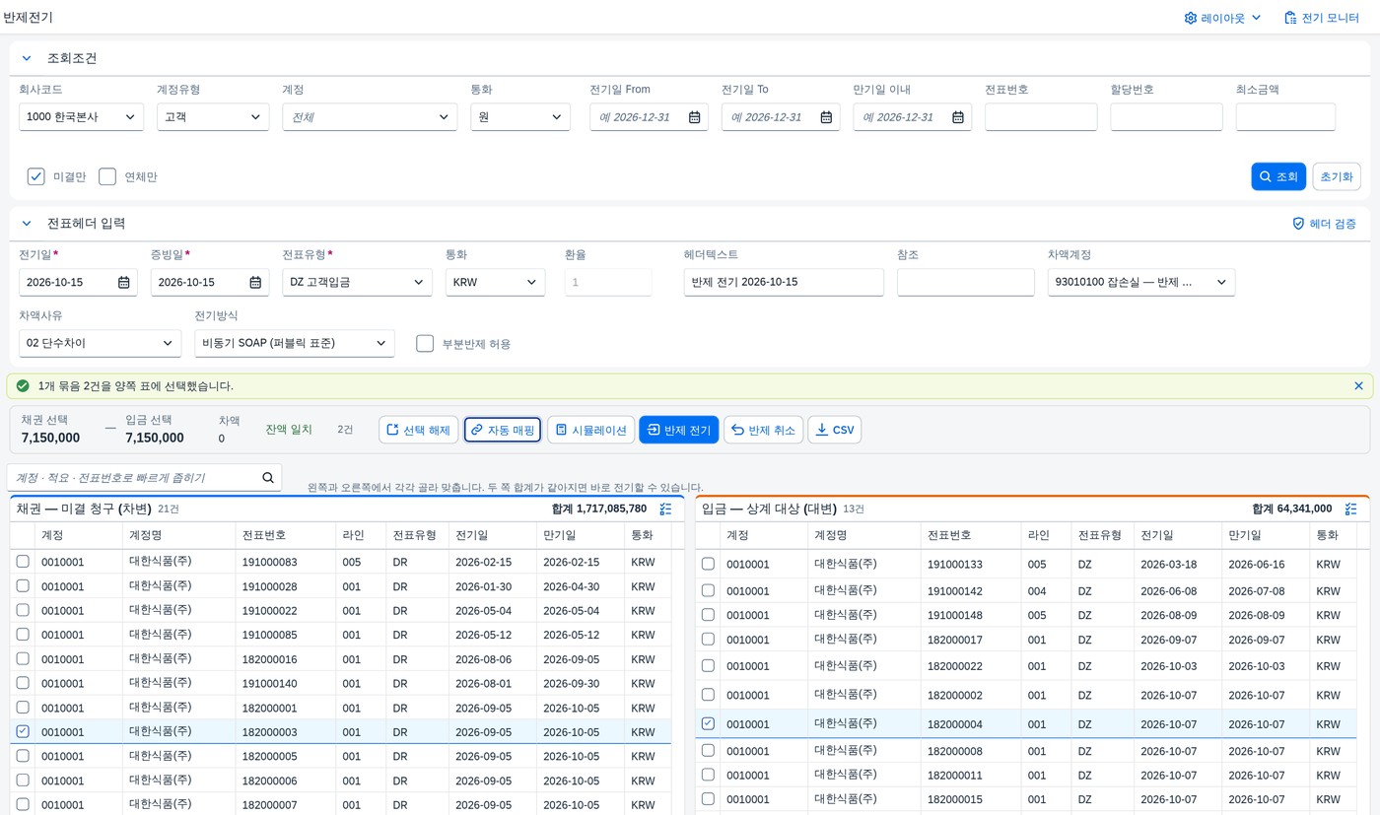Open the 차액사유 dropdown
Viewport: 1380px width, 815px height.
[101, 343]
